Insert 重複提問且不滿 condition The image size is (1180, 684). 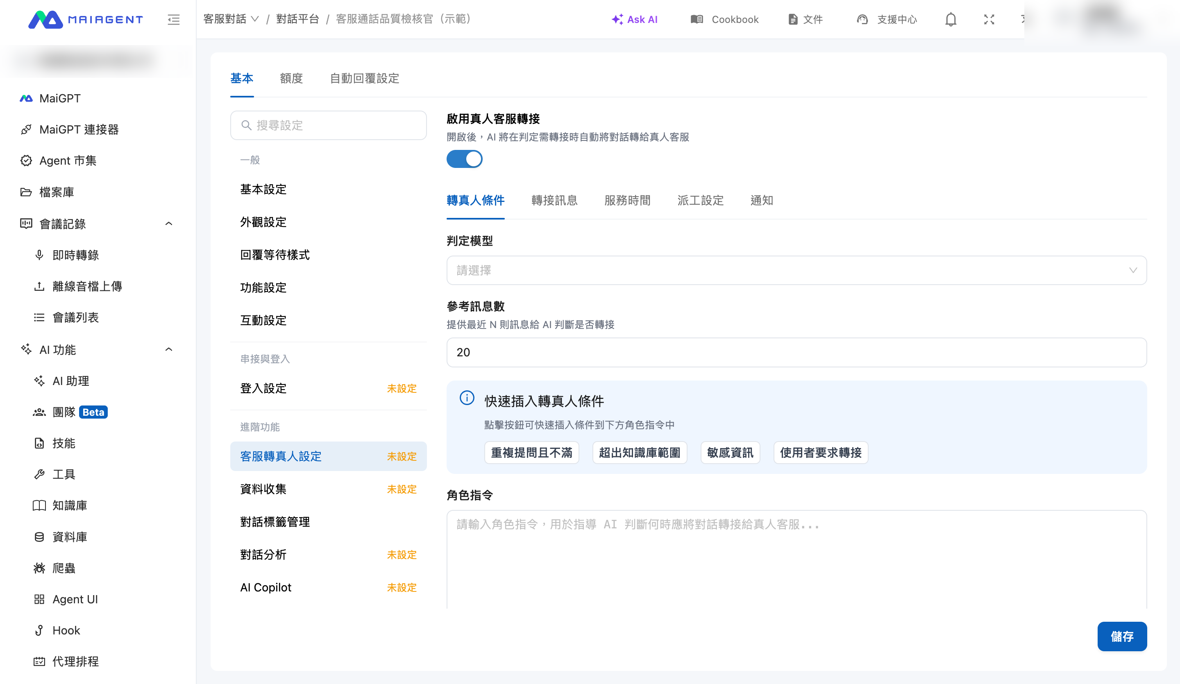tap(531, 453)
